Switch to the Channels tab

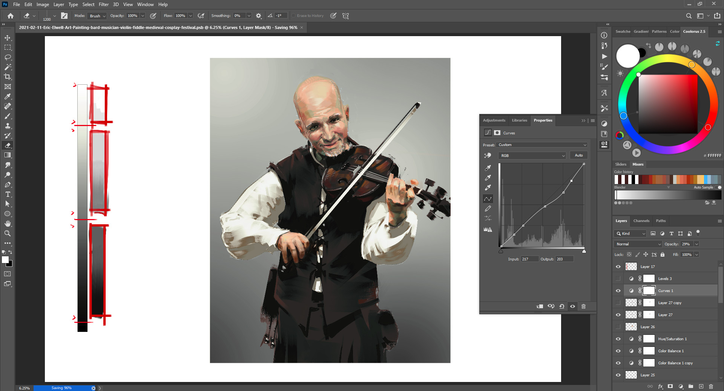tap(641, 221)
